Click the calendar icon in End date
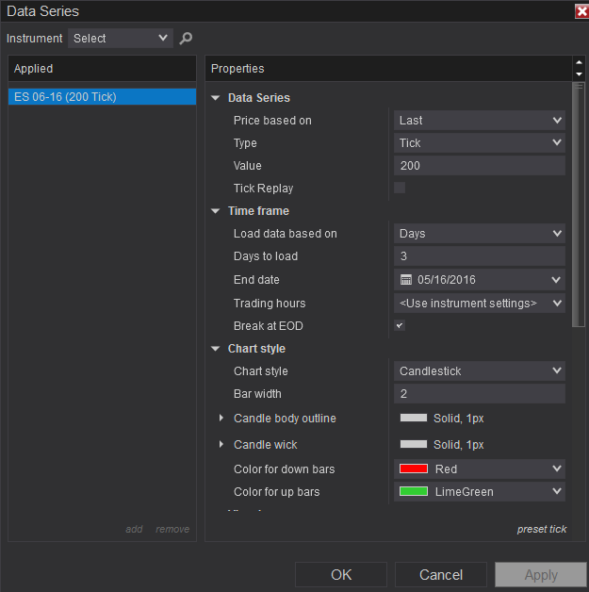 406,280
